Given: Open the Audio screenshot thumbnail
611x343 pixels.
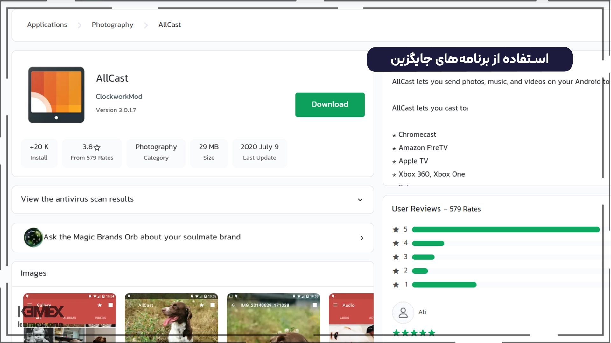Looking at the screenshot, I should coord(351,318).
